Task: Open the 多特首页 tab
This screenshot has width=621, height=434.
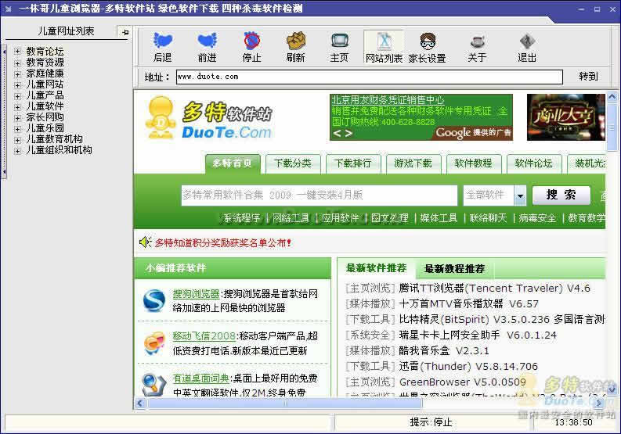Action: 233,163
